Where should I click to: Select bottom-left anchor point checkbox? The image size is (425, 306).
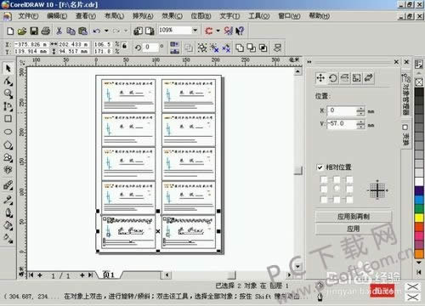(324, 200)
